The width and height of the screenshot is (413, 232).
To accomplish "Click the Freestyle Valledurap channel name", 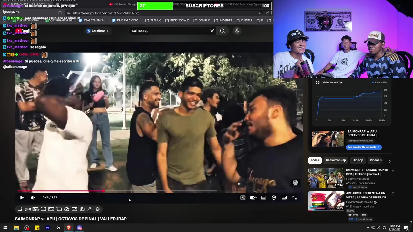I will pyautogui.click(x=358, y=179).
